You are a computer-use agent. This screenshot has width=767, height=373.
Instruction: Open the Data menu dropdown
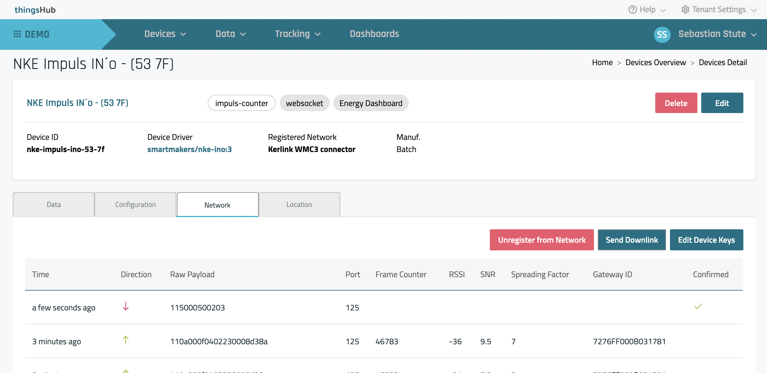tap(230, 34)
